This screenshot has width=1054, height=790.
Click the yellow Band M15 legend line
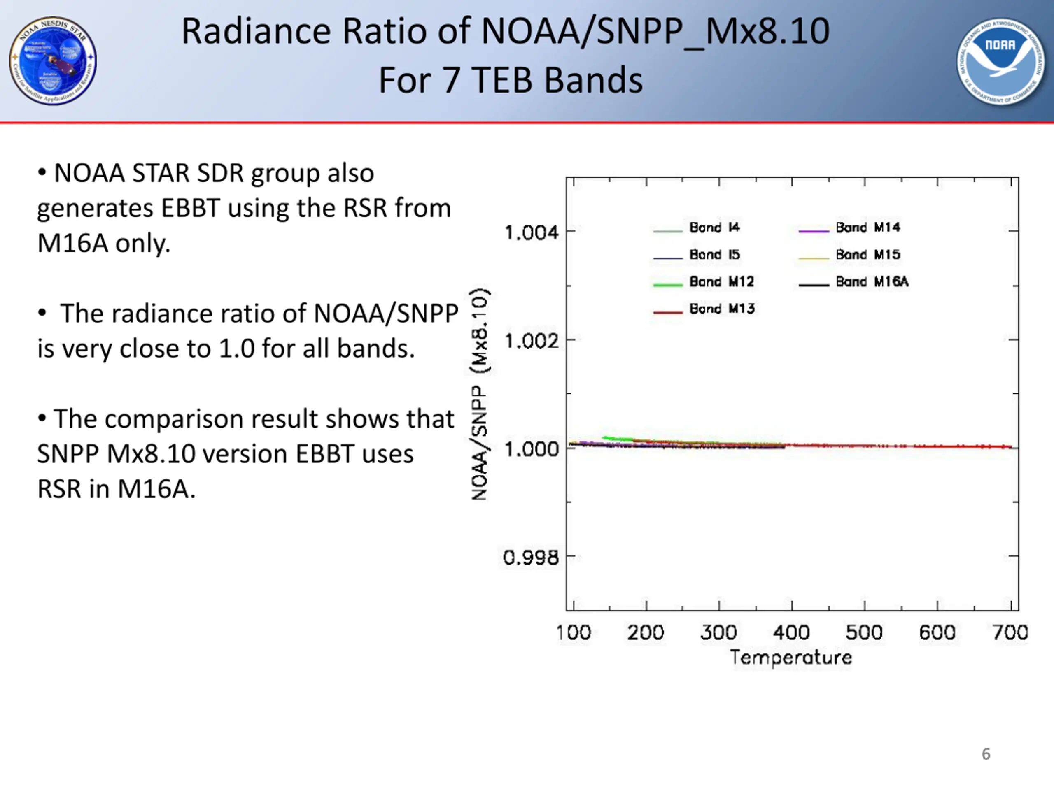[814, 258]
